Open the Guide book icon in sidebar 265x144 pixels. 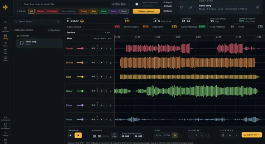5,59
